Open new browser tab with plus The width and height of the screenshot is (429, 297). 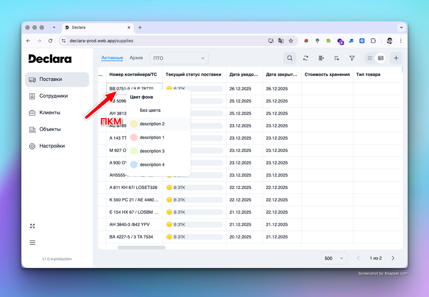[x=140, y=28]
